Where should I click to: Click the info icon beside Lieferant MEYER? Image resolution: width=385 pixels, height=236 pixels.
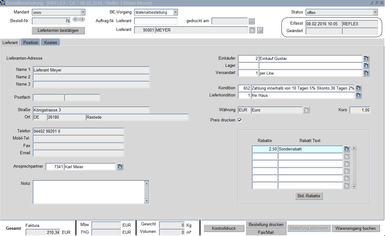point(260,30)
